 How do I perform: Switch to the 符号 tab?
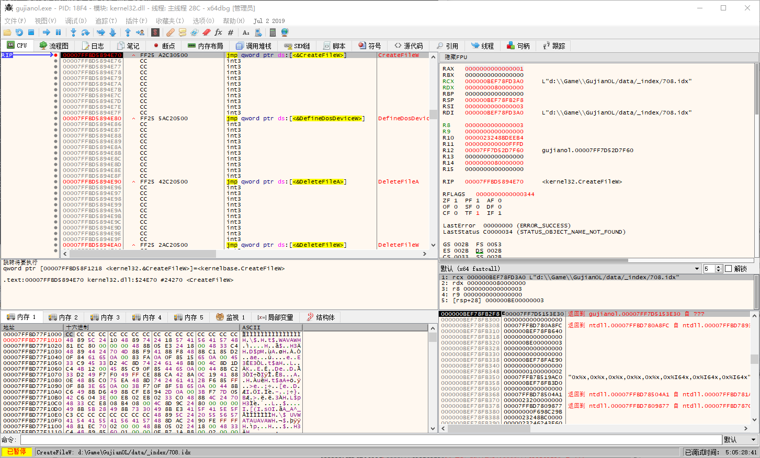369,46
